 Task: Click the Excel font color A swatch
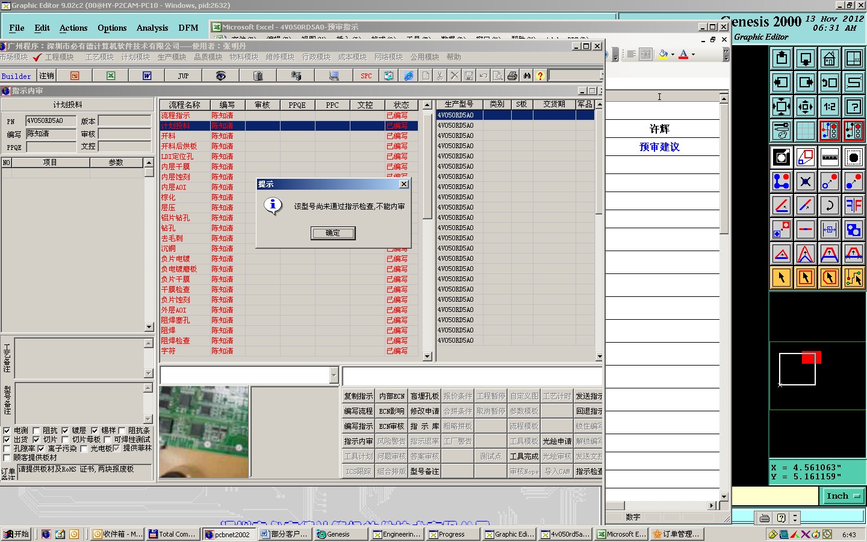point(683,54)
